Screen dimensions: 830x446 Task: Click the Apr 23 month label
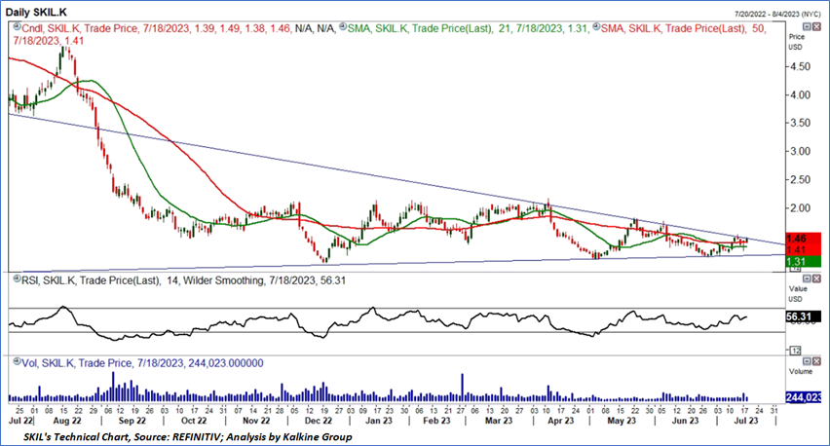pyautogui.click(x=560, y=421)
